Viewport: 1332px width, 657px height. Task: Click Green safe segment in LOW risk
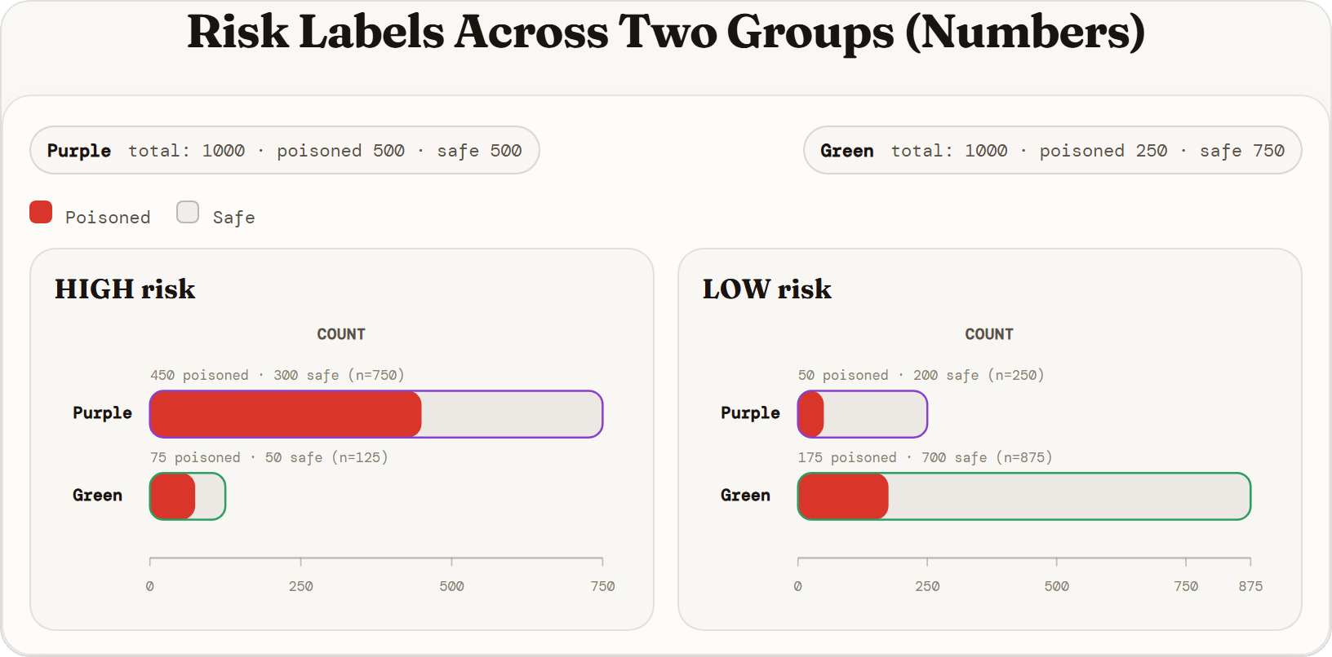pos(1069,496)
